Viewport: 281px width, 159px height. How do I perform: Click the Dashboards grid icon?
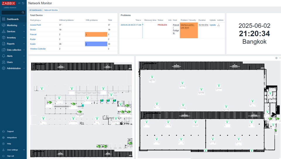click(x=4, y=19)
